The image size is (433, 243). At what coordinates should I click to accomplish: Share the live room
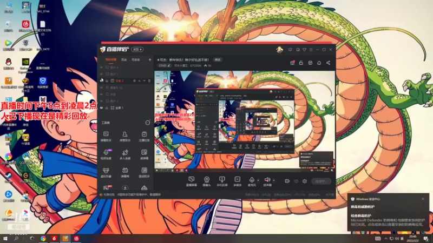(328, 63)
